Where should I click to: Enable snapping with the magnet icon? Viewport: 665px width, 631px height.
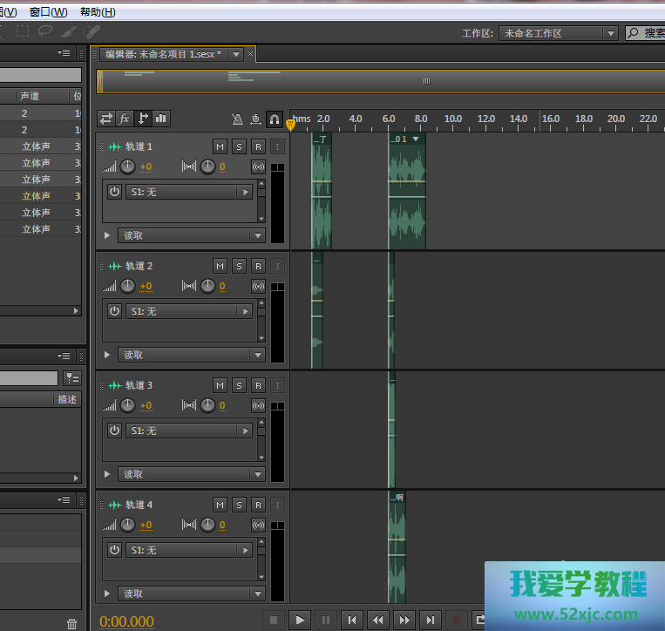pos(275,119)
